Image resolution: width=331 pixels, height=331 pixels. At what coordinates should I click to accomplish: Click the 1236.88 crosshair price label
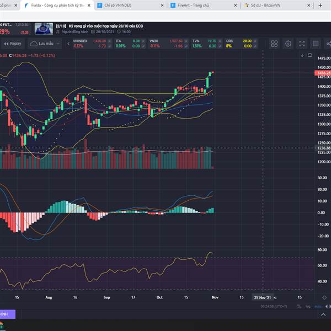324,148
